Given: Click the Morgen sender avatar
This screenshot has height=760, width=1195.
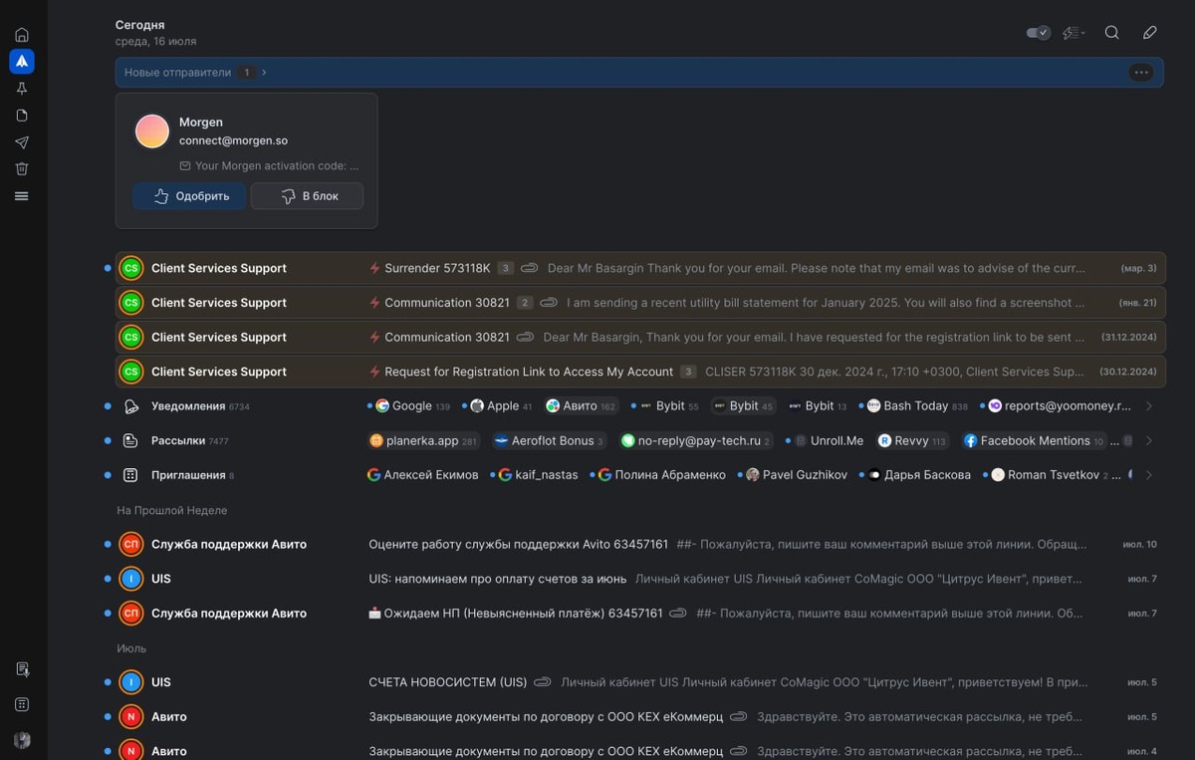Looking at the screenshot, I should (152, 131).
